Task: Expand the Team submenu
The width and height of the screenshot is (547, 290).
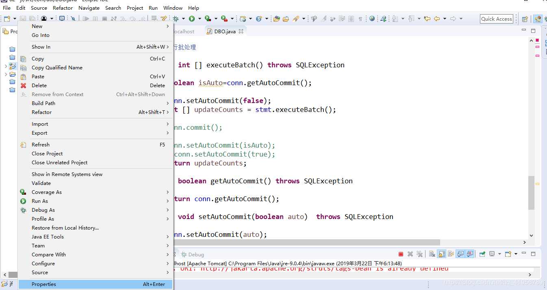Action: tap(96, 245)
